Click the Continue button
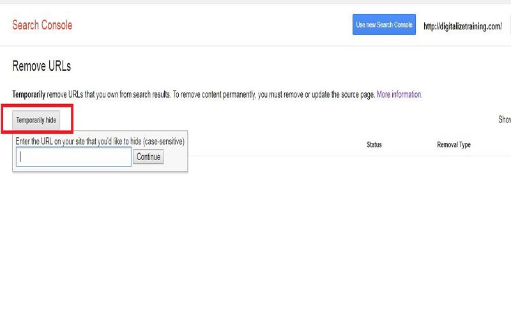The width and height of the screenshot is (511, 319). 148,156
